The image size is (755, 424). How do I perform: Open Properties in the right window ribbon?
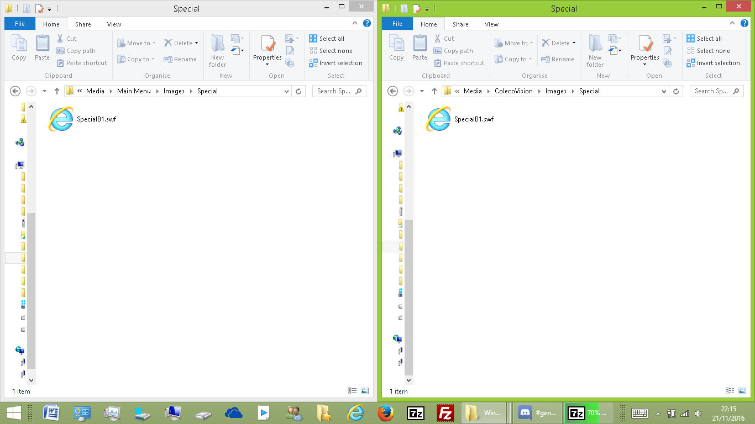tap(645, 51)
